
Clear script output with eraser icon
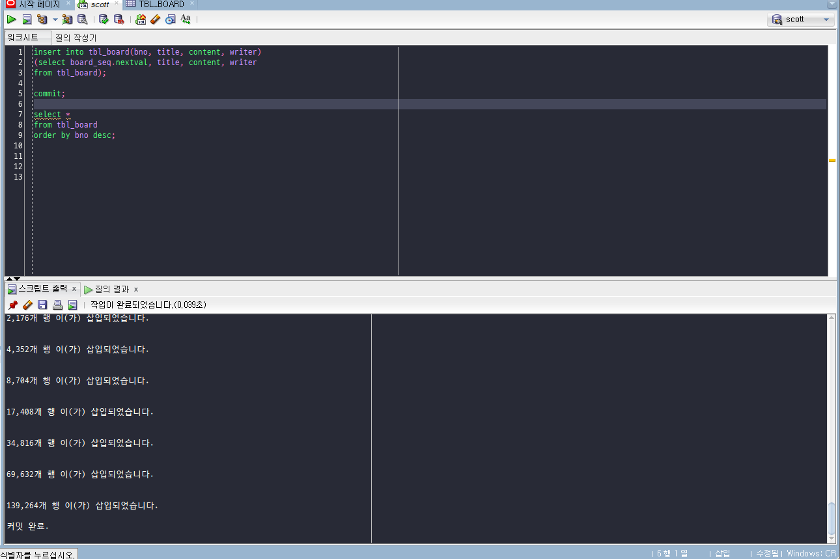27,305
